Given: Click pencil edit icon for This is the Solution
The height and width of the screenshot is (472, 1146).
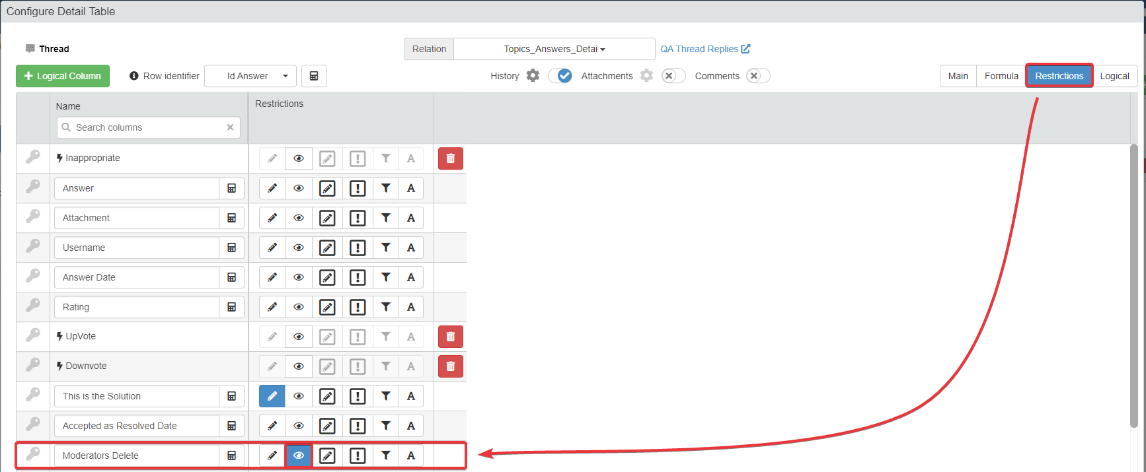Looking at the screenshot, I should 272,396.
